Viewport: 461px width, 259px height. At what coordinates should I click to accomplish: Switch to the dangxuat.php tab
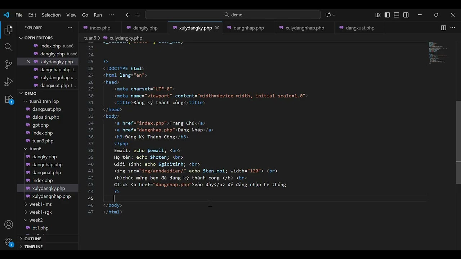click(x=360, y=28)
